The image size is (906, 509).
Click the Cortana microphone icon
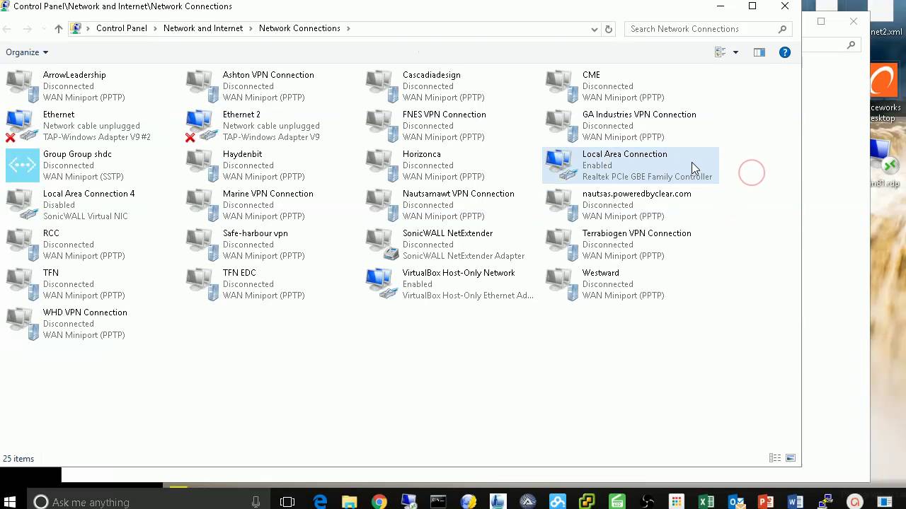click(256, 502)
